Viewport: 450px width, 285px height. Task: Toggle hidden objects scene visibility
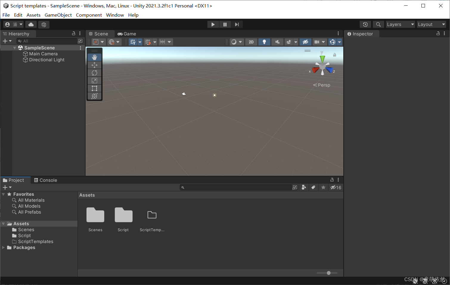click(305, 42)
